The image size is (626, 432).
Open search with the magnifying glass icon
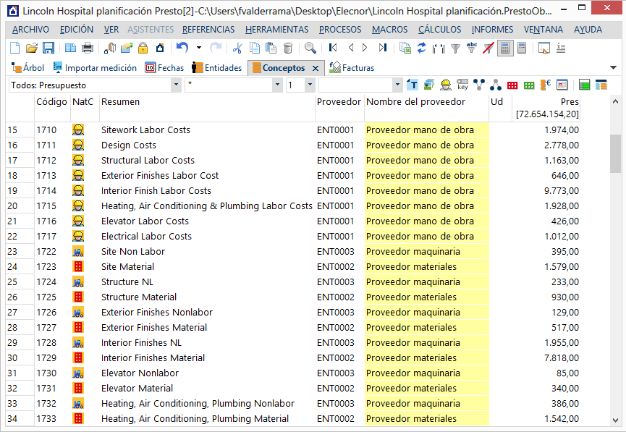tap(310, 48)
